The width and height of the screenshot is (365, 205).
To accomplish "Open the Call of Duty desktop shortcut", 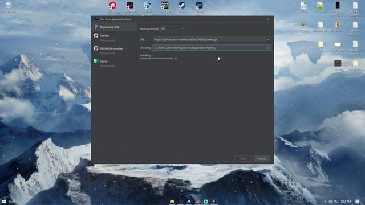I will [165, 7].
